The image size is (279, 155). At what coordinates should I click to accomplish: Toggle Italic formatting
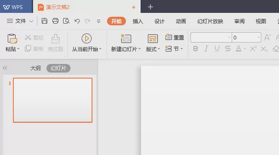pyautogui.click(x=206, y=49)
